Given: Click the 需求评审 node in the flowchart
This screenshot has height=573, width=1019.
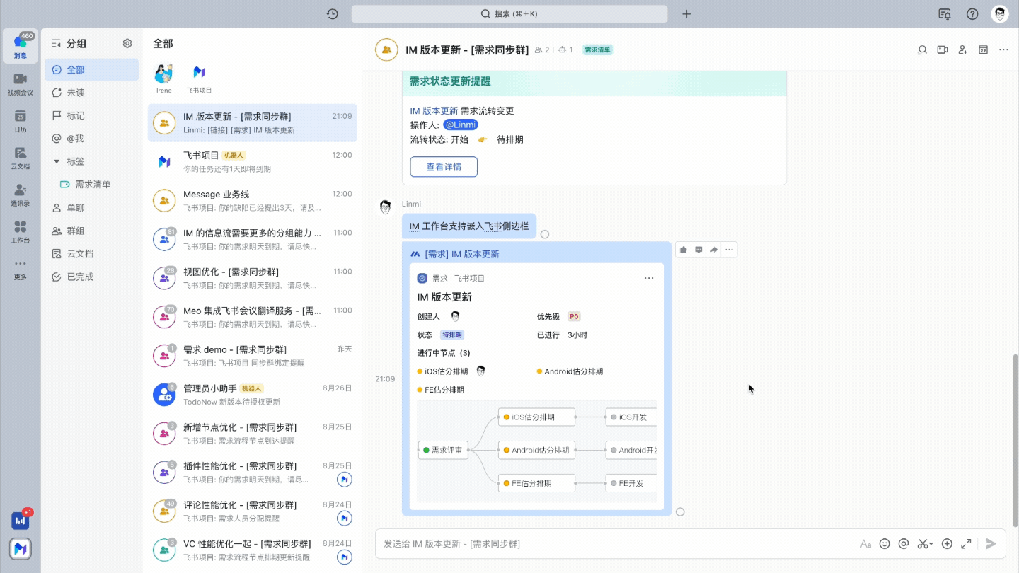Looking at the screenshot, I should tap(444, 450).
